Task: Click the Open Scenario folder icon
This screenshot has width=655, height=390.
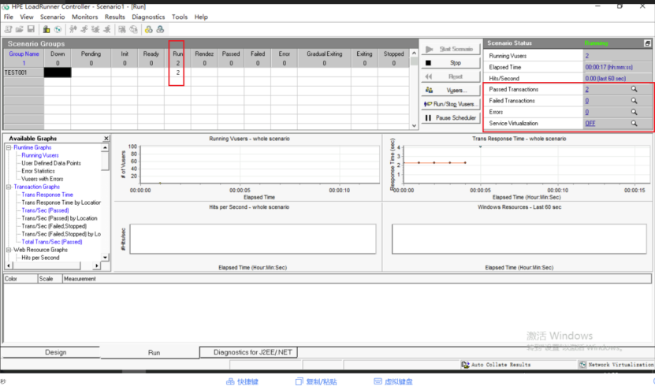Action: coord(19,29)
